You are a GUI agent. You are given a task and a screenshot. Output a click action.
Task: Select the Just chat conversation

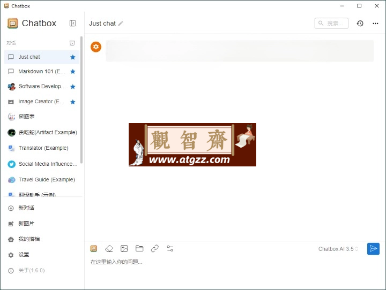click(x=42, y=57)
